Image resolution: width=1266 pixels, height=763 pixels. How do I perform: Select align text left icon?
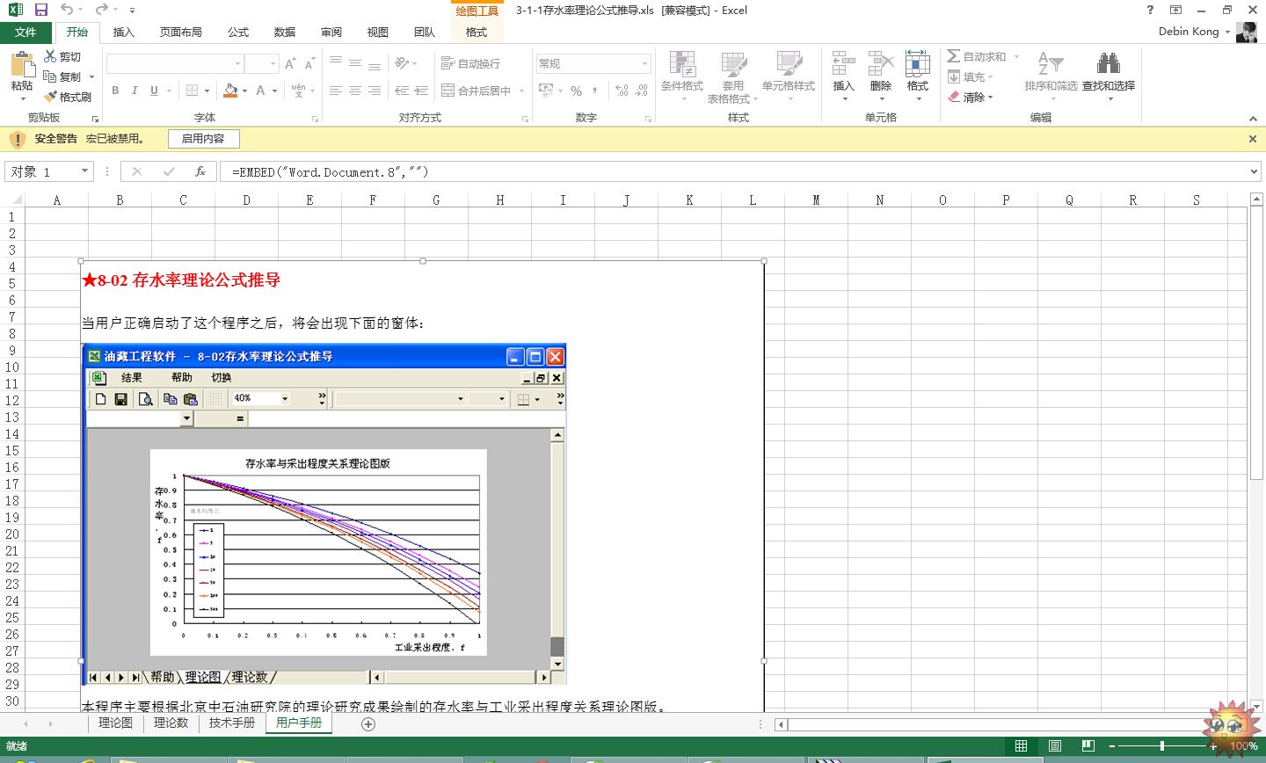pos(336,91)
